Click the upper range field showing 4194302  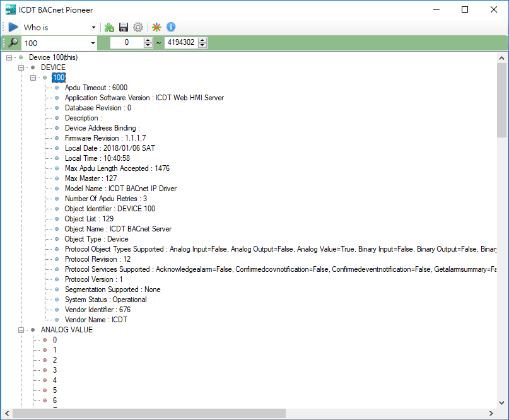pos(181,43)
